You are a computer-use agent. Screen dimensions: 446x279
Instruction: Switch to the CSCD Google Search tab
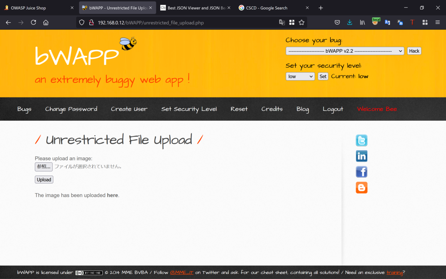(274, 8)
